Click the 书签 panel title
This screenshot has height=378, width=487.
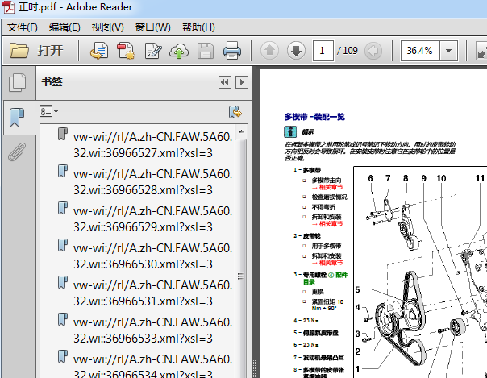pos(52,82)
